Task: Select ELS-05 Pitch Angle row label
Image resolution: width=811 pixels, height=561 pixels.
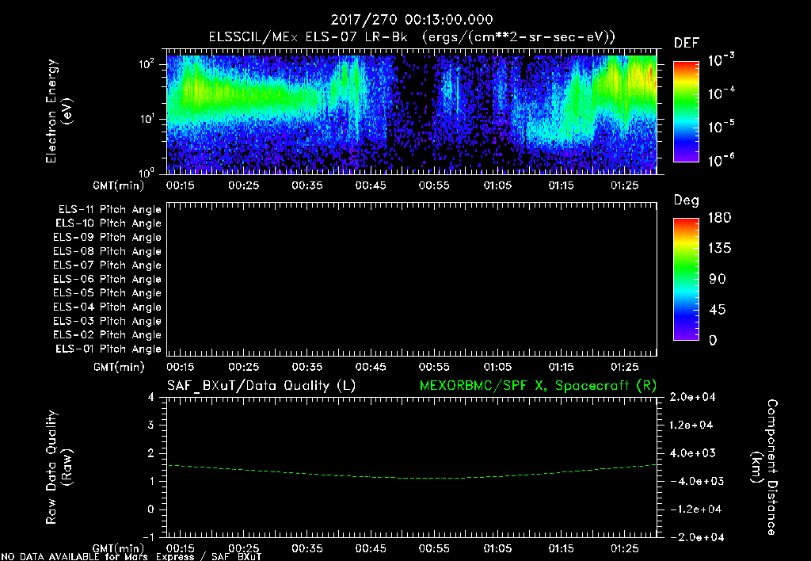Action: pyautogui.click(x=107, y=293)
